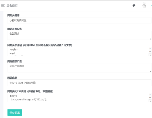This screenshot has width=152, height=118.
Task: Open the theme color palette icon
Action: (134, 5)
